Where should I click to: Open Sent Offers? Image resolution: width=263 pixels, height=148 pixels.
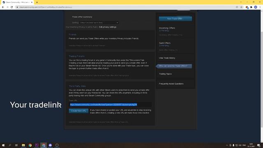click(x=164, y=43)
